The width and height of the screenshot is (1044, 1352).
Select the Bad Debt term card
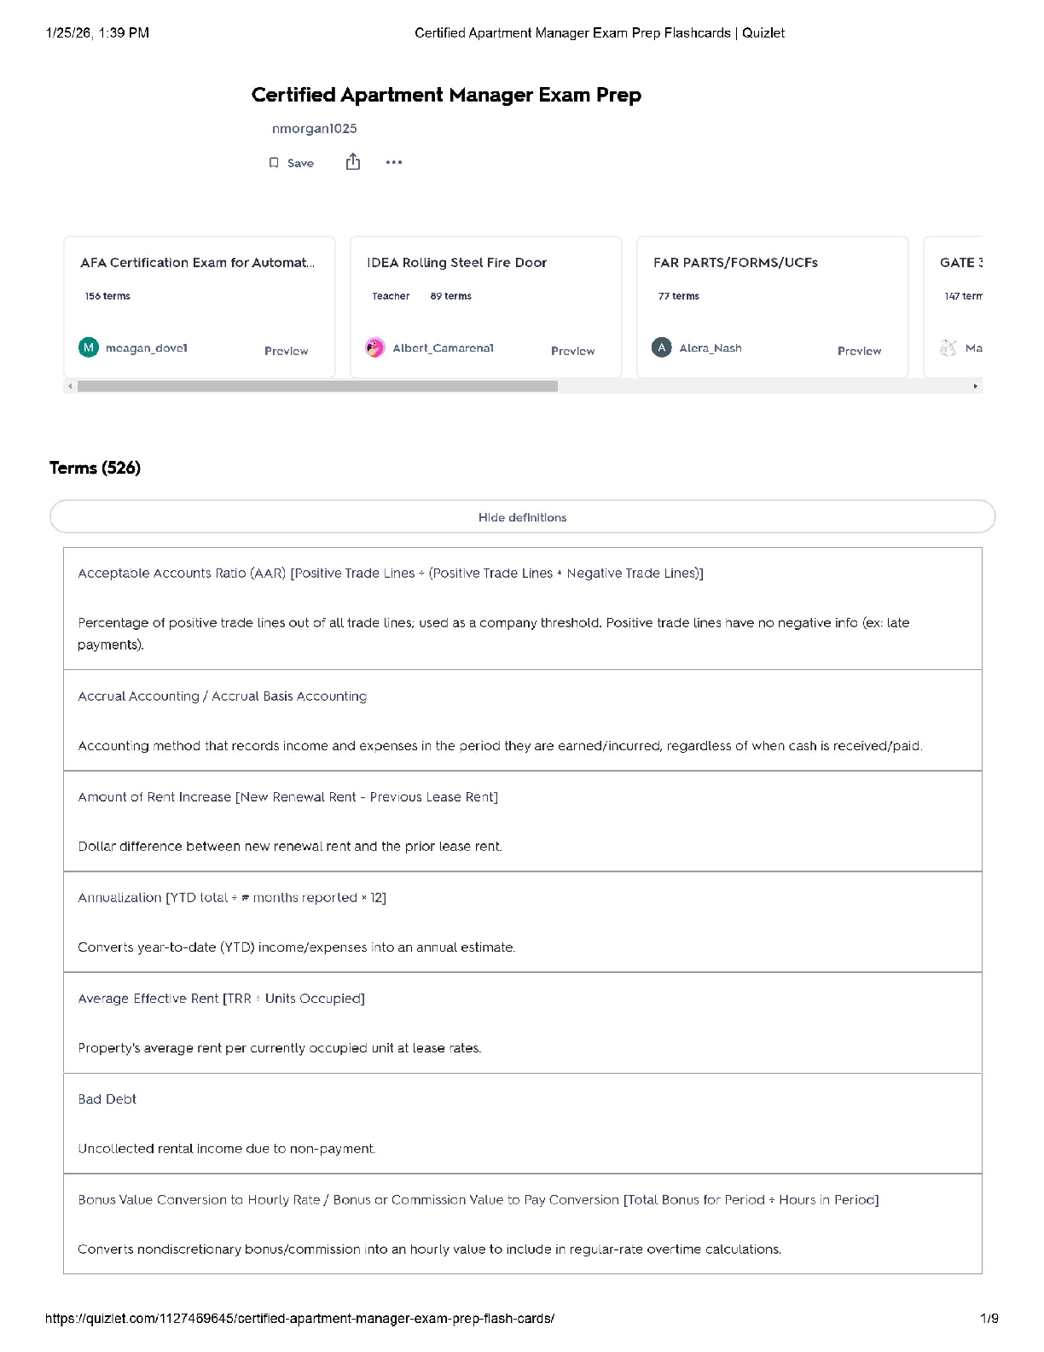(522, 1123)
